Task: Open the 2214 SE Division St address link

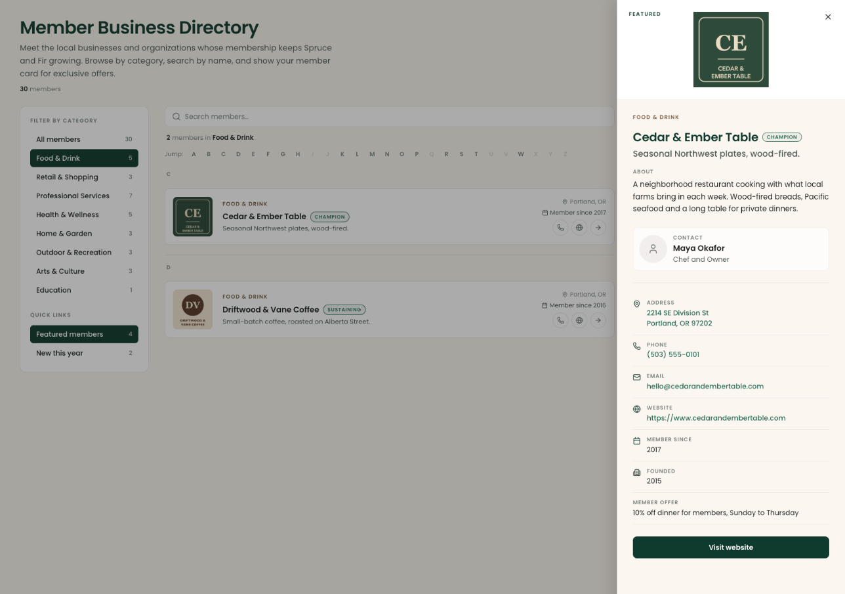Action: click(679, 318)
